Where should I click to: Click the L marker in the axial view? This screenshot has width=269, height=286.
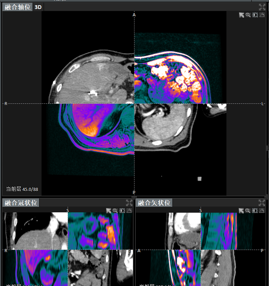(x=262, y=104)
